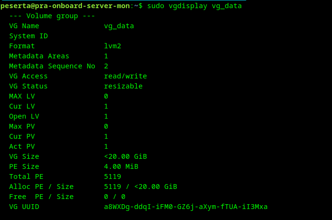
Task: Select the lvm2 format value
Action: point(113,46)
